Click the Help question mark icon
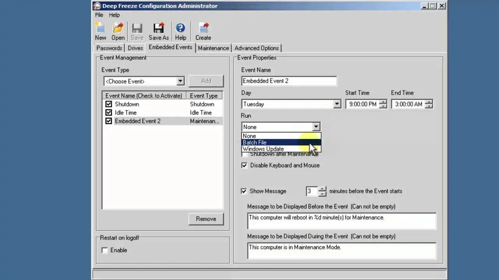499x280 pixels. point(180,28)
